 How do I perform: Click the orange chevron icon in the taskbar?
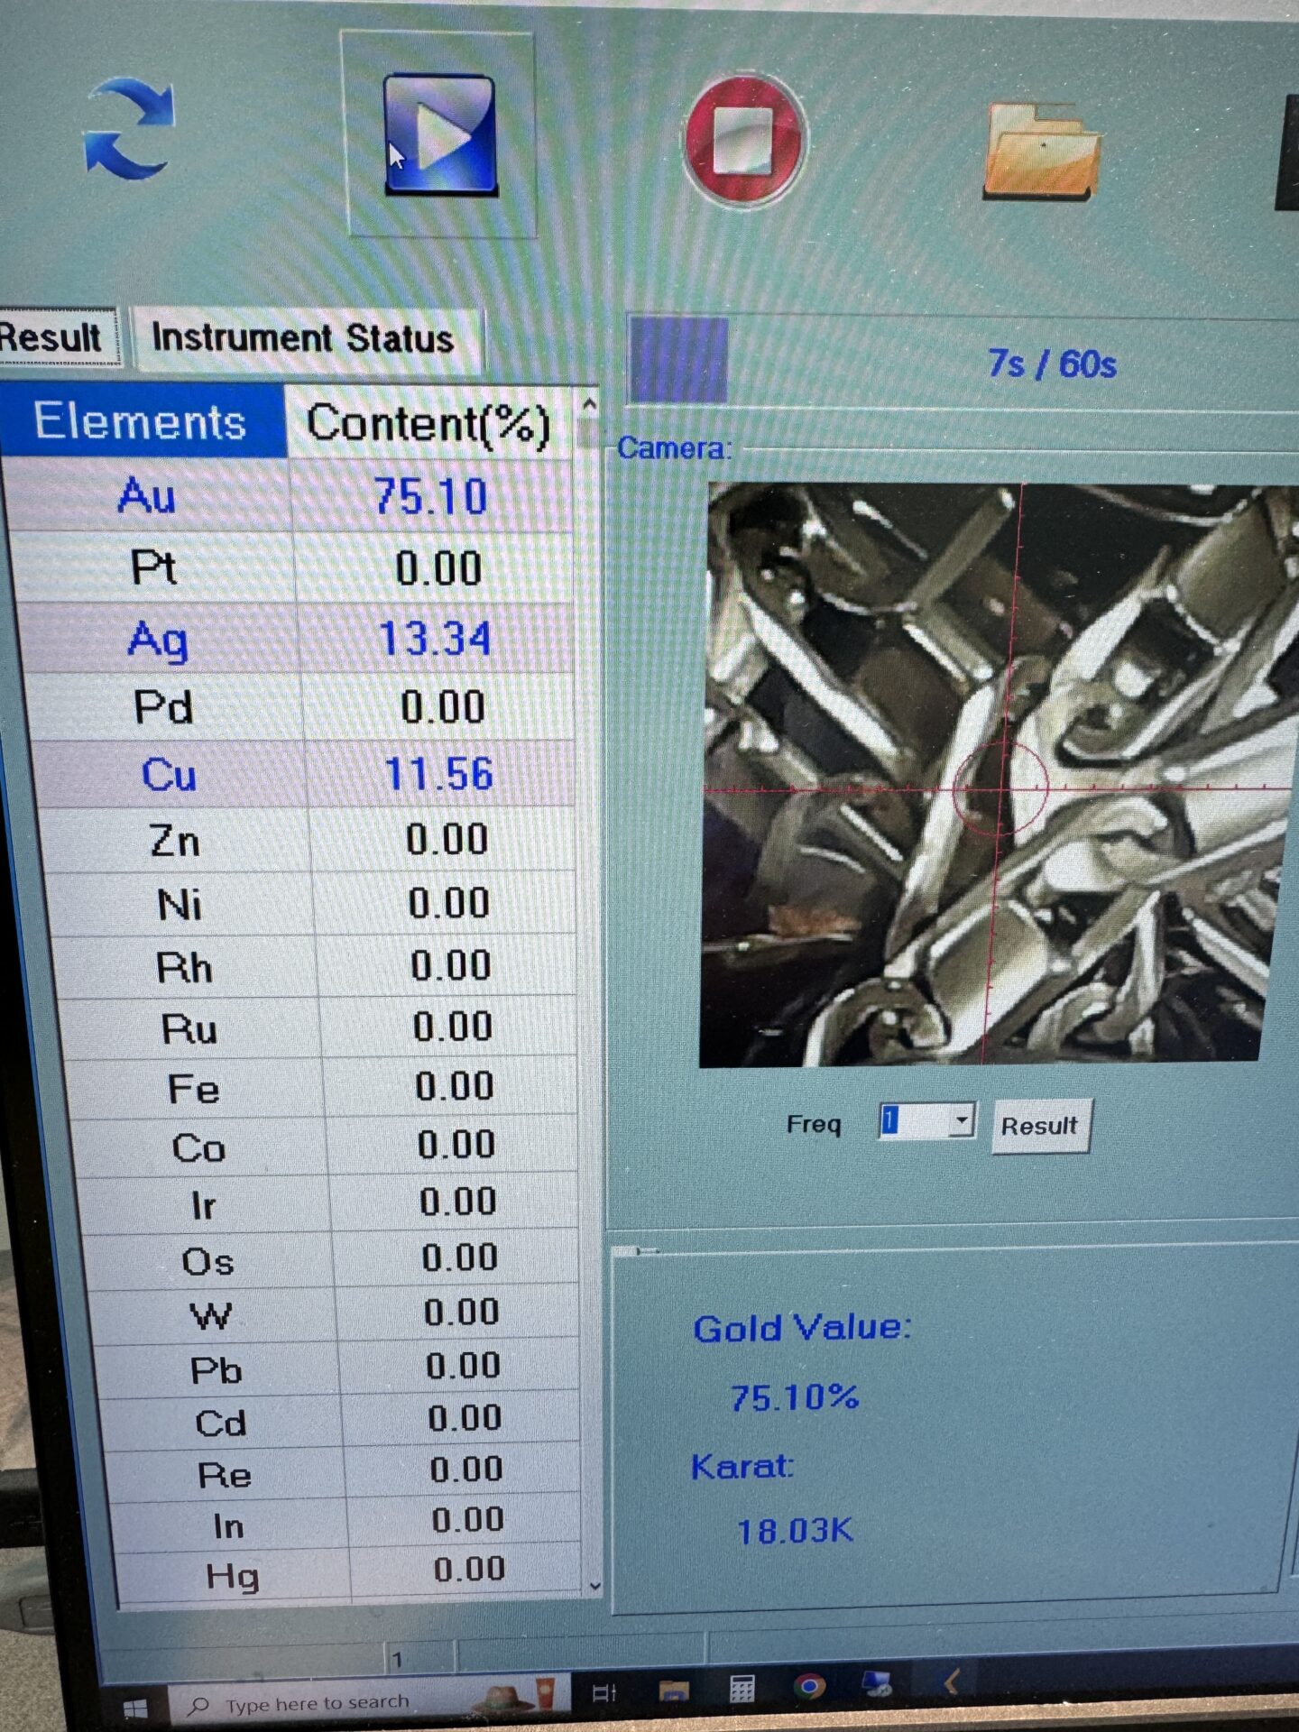pyautogui.click(x=951, y=1681)
